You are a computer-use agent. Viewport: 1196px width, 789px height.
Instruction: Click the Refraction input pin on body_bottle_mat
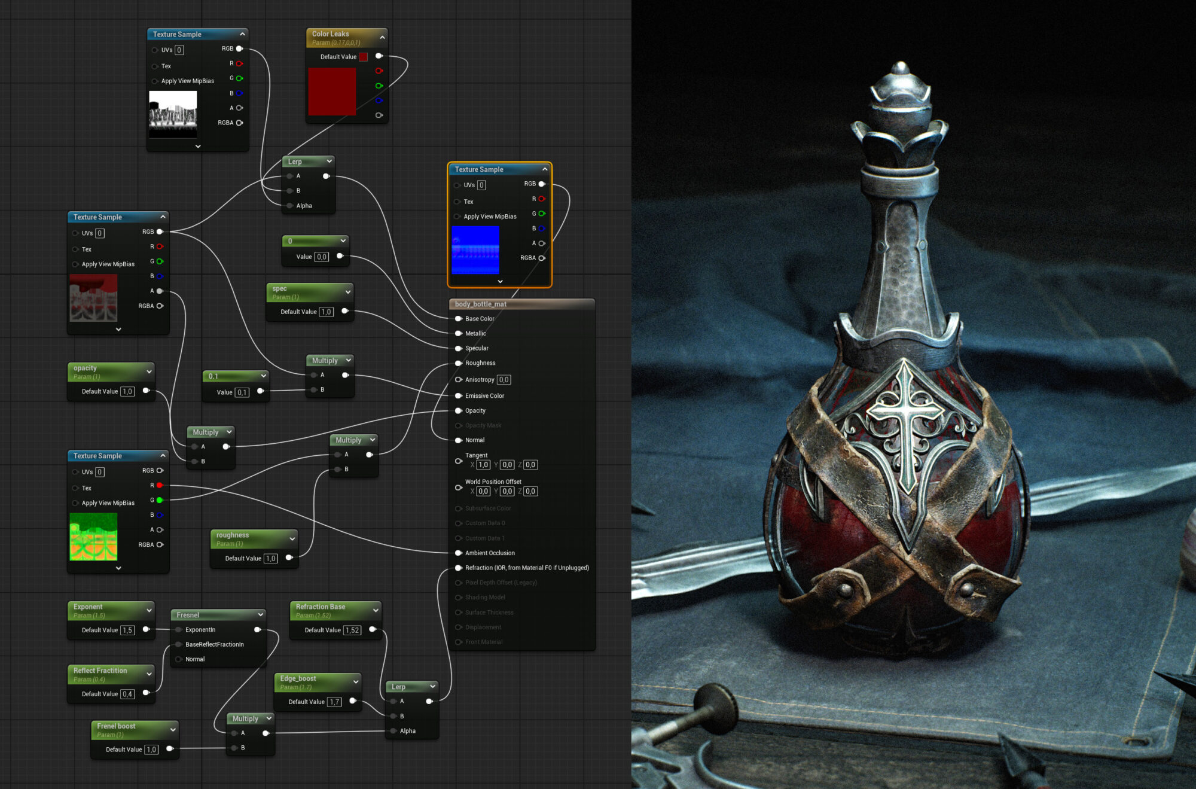point(459,568)
